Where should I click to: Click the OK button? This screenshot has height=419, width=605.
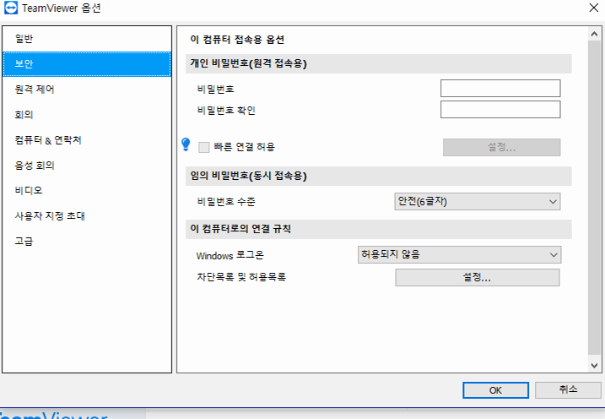496,390
